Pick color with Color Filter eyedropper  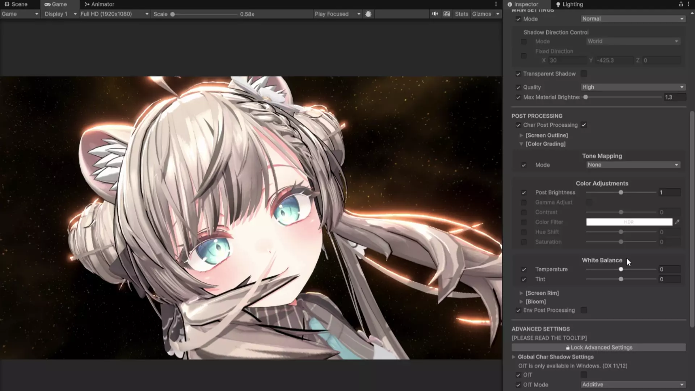tap(677, 222)
